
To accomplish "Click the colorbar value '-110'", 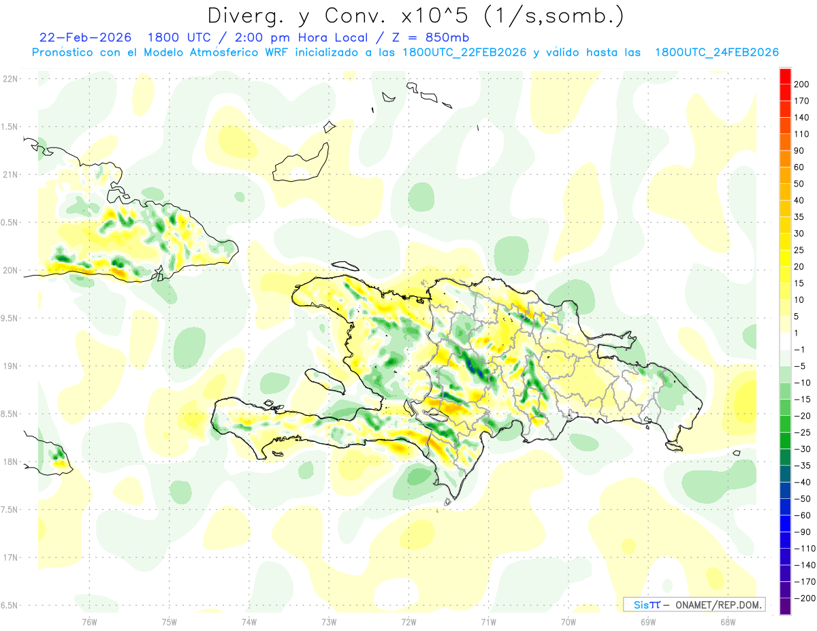I will tap(805, 549).
